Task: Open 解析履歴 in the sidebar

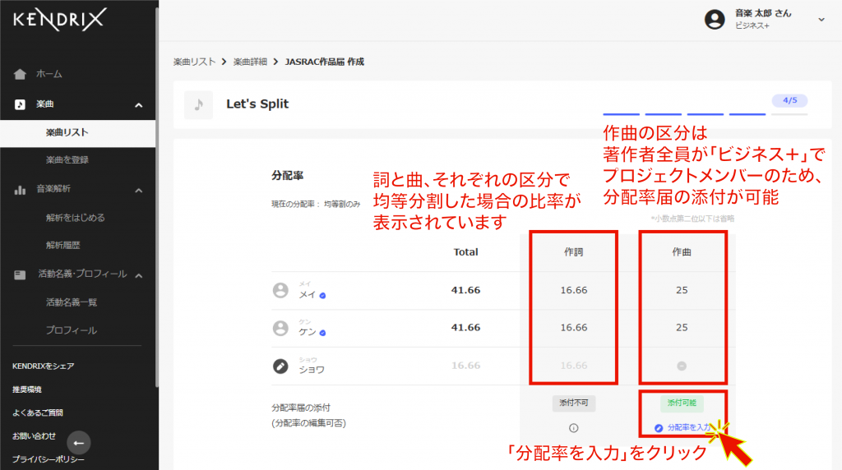Action: coord(63,245)
